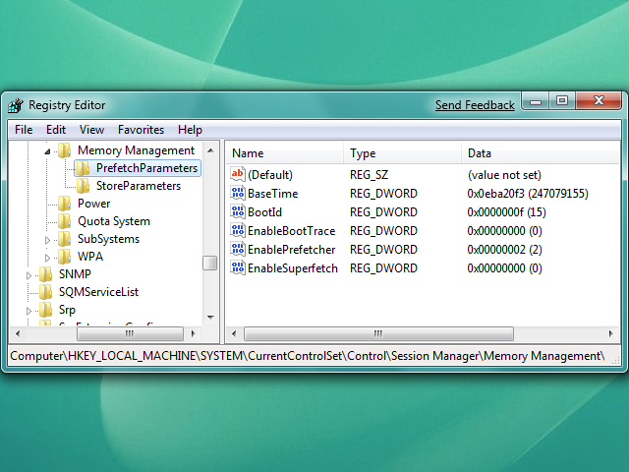Click data 0x00000002 (2)
The height and width of the screenshot is (472, 629).
(504, 249)
